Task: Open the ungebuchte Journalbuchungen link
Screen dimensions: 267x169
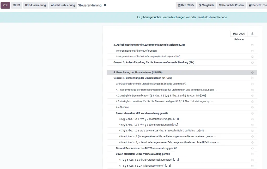Action: pos(166,17)
